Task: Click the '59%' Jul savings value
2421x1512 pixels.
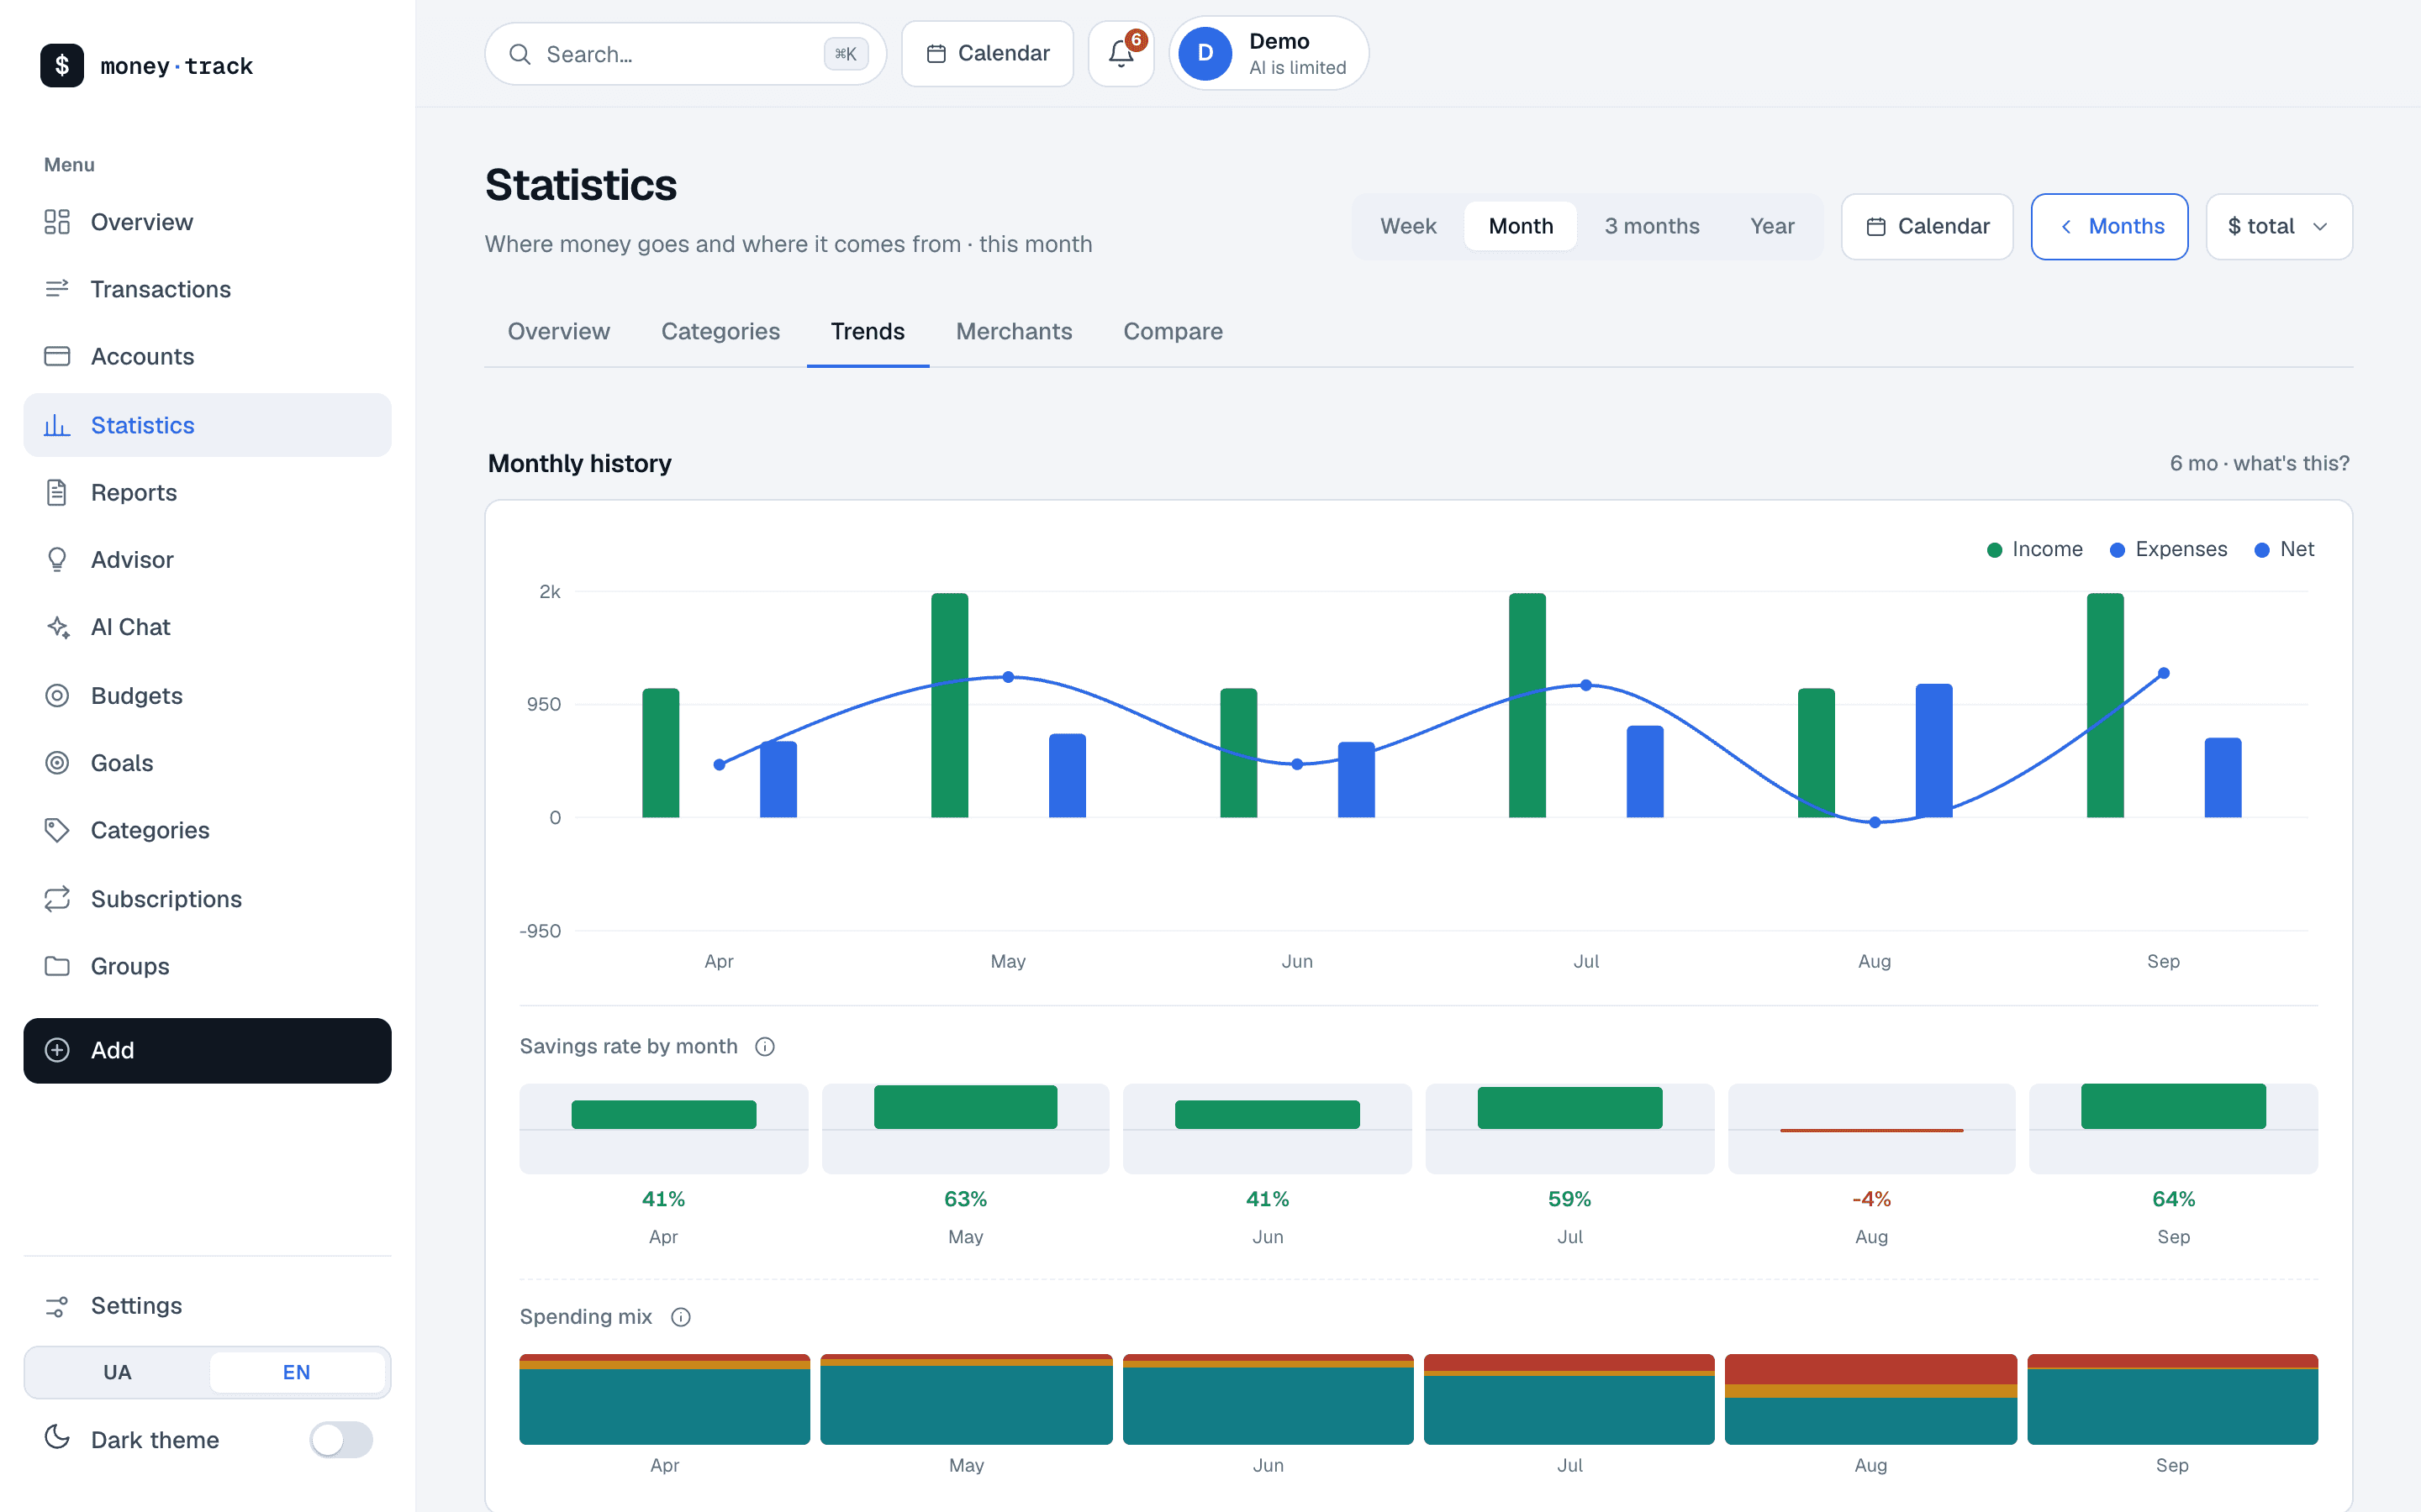Action: [x=1569, y=1199]
